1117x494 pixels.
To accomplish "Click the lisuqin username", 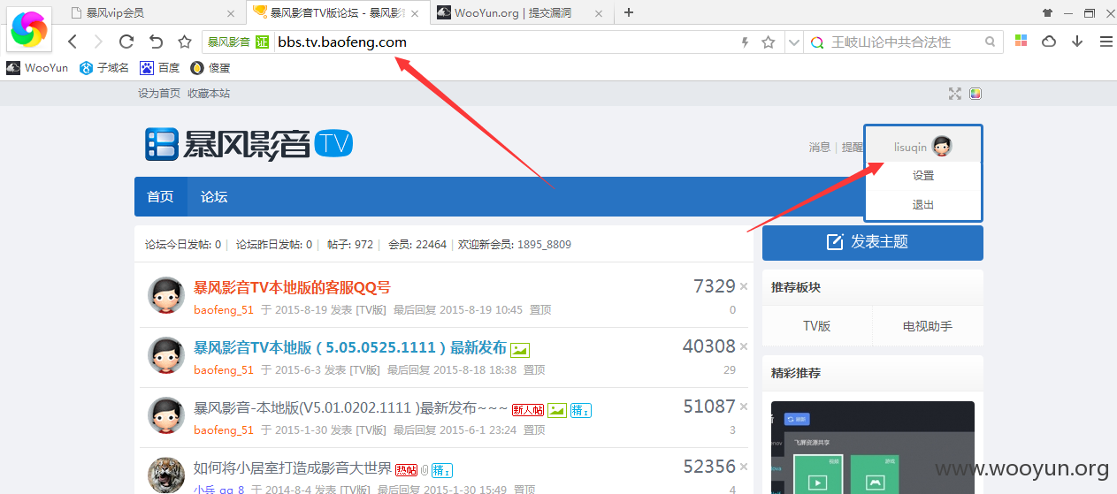I will click(910, 148).
